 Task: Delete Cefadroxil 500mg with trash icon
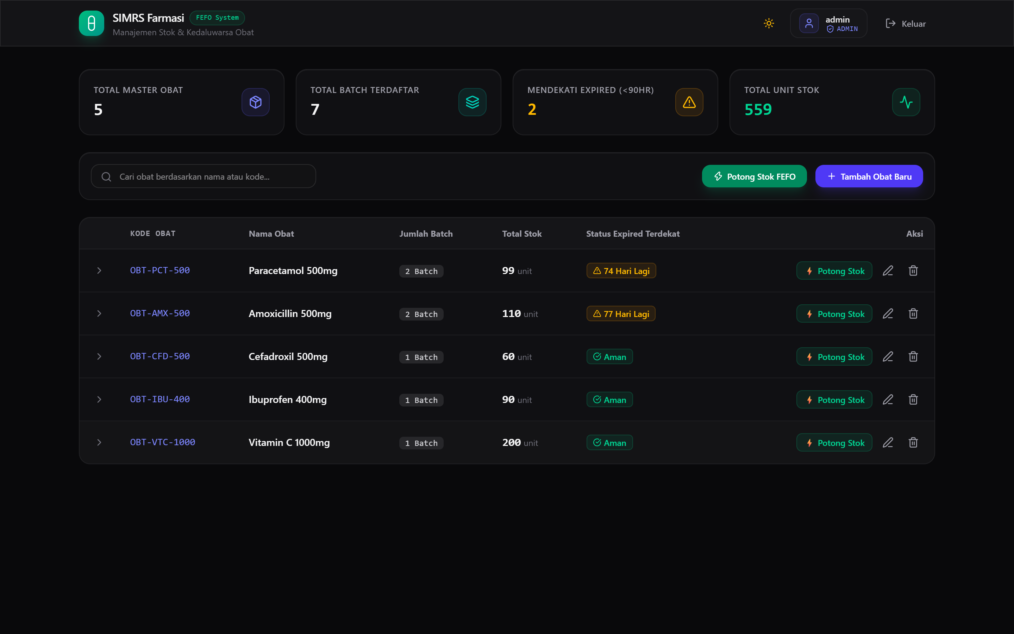coord(913,356)
